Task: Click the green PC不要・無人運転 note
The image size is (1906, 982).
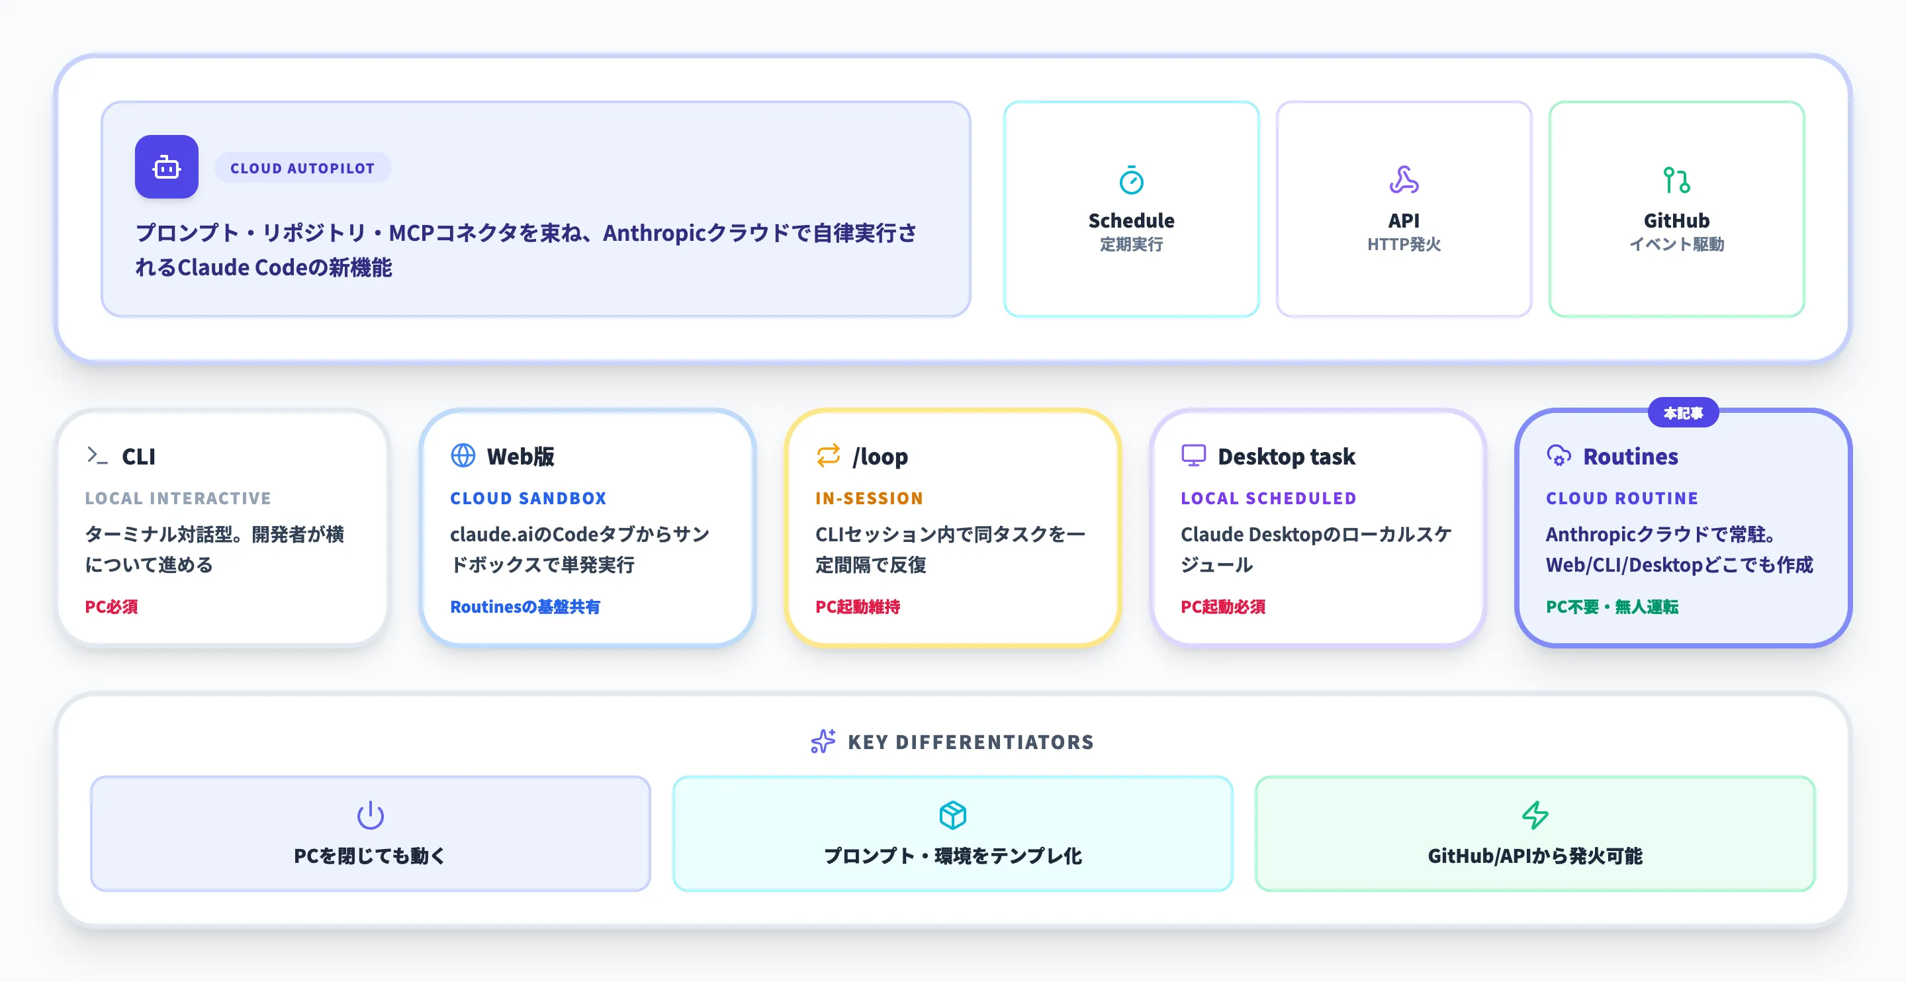Action: coord(1611,607)
